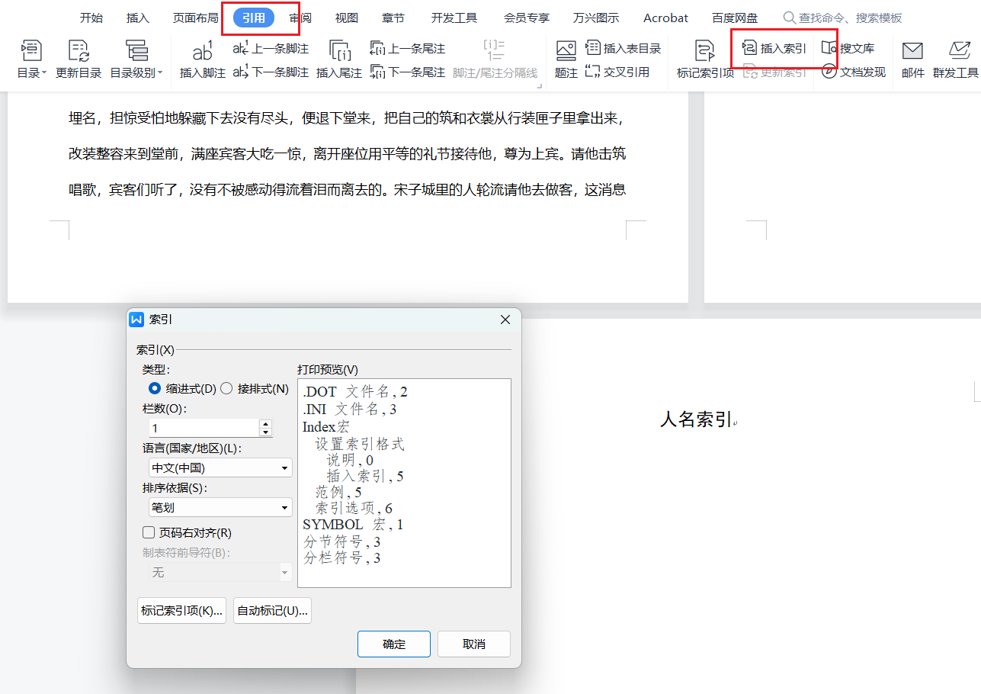Viewport: 981px width, 694px height.
Task: Click the AutoMark (自动标记) button
Action: click(x=272, y=611)
